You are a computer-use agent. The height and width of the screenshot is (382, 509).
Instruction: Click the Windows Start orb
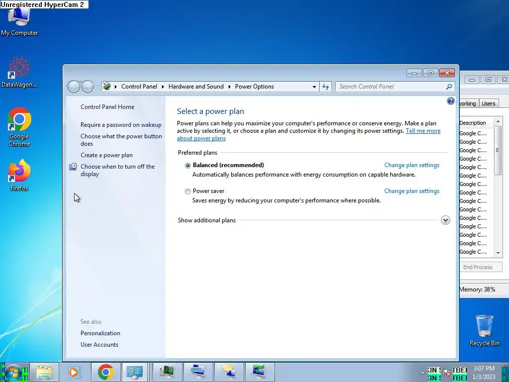coord(13,372)
